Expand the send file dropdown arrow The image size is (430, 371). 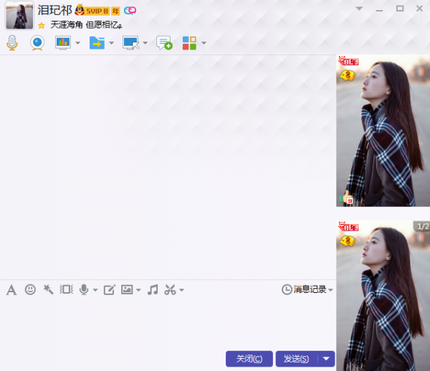pyautogui.click(x=111, y=43)
